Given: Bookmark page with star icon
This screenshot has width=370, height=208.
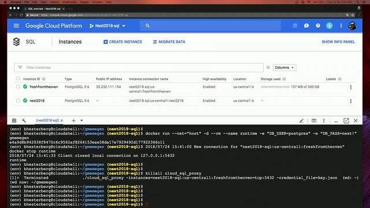Looking at the screenshot, I should click(x=353, y=15).
